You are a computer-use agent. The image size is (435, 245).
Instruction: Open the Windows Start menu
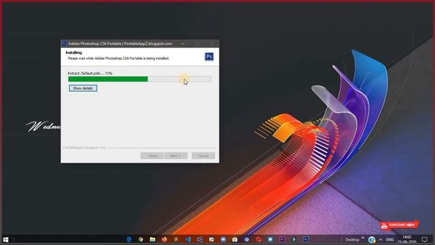coord(5,240)
